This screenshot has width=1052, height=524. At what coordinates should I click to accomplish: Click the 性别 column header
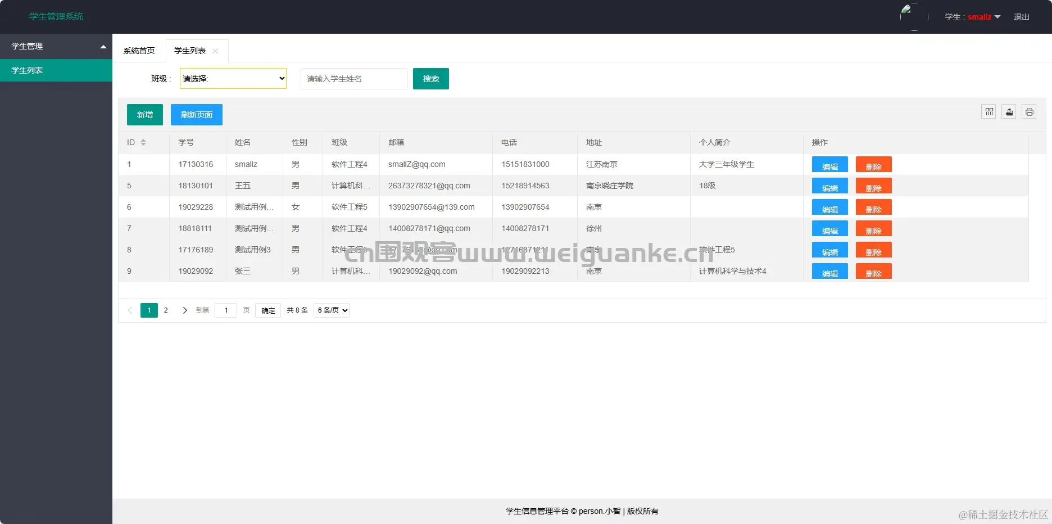click(x=303, y=142)
